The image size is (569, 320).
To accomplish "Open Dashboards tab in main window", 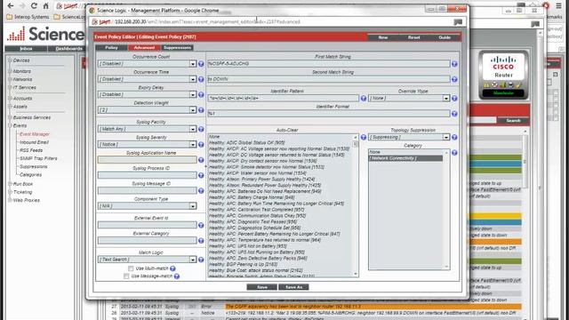I will pos(68,49).
